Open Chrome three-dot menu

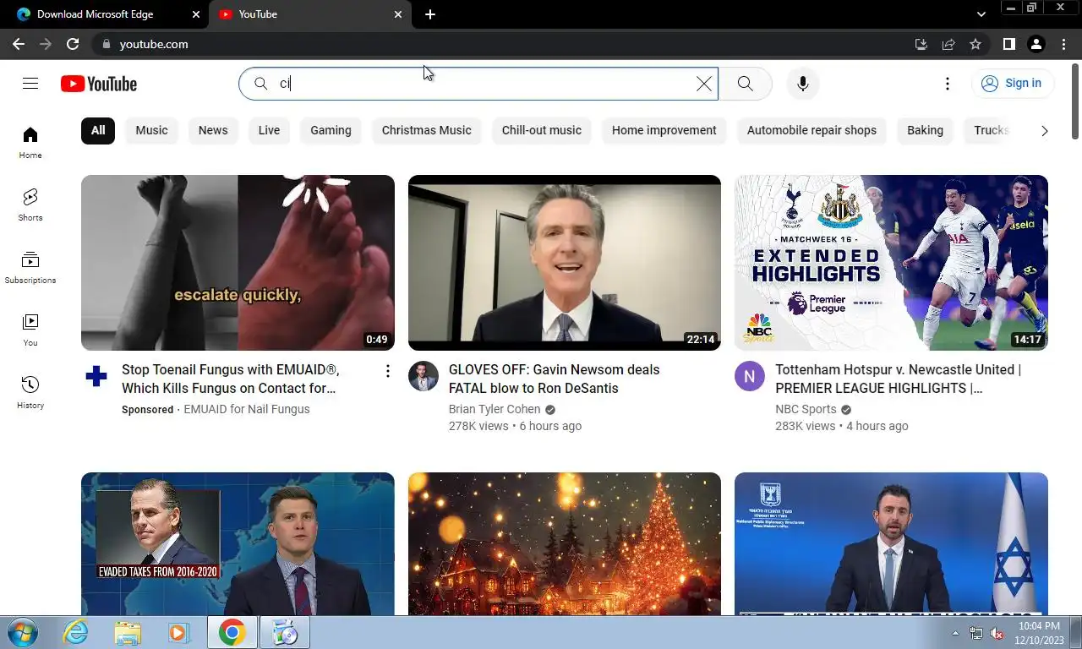click(1063, 44)
